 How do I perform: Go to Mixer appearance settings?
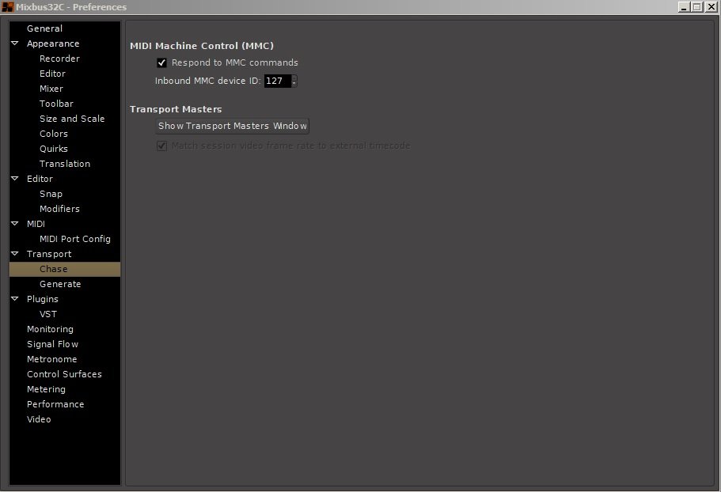point(51,89)
